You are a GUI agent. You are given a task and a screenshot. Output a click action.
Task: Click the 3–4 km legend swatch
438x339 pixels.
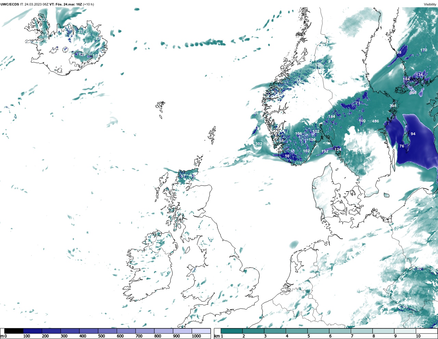275,331
